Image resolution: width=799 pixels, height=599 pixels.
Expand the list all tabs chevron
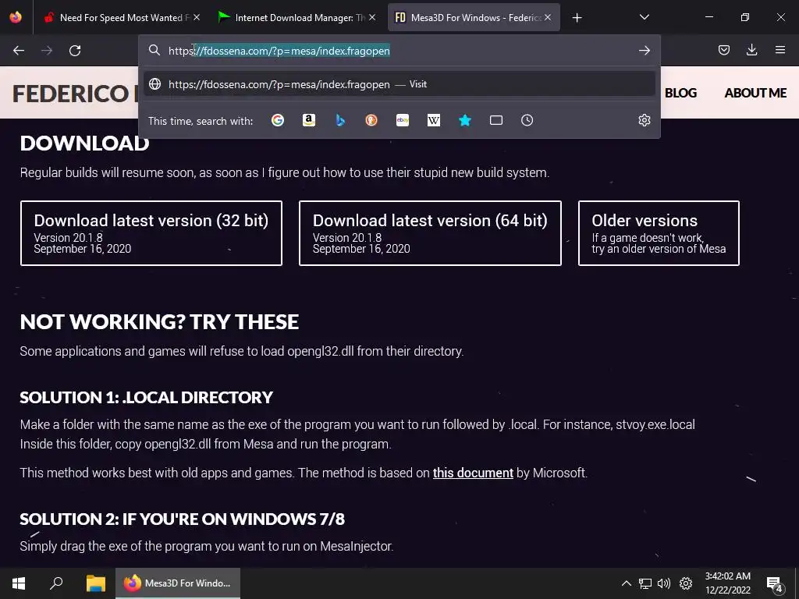pos(644,17)
